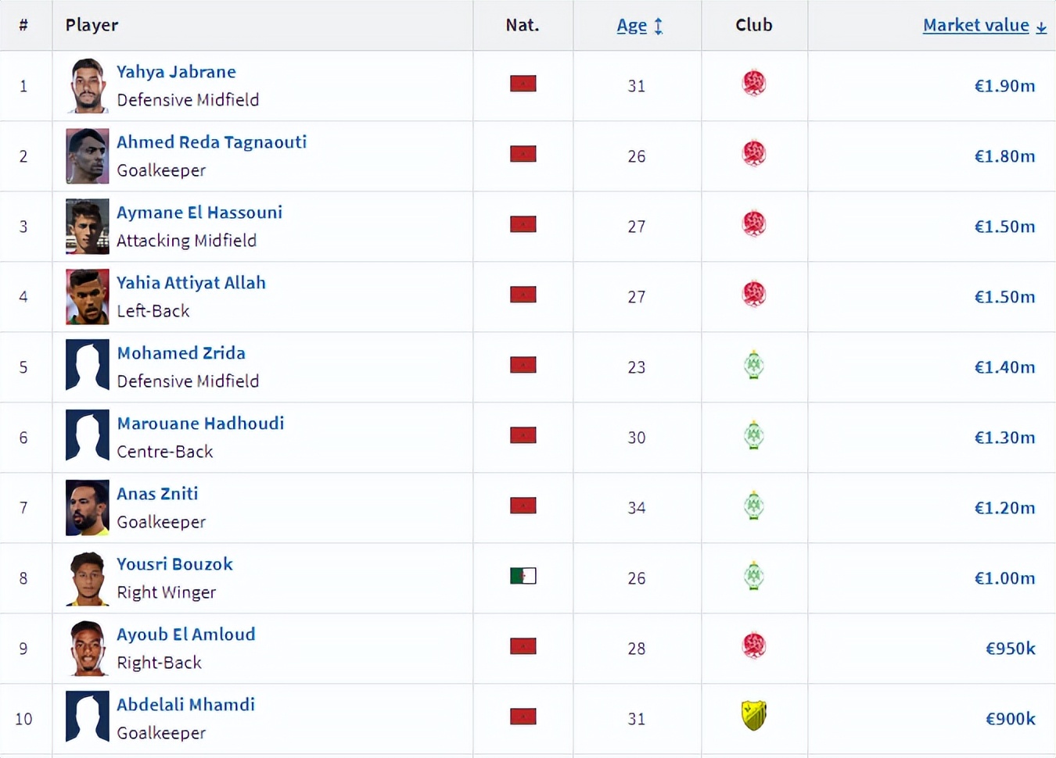Viewport: 1056px width, 758px height.
Task: Click Ayoub El Amloud's red club crest
Action: point(753,646)
